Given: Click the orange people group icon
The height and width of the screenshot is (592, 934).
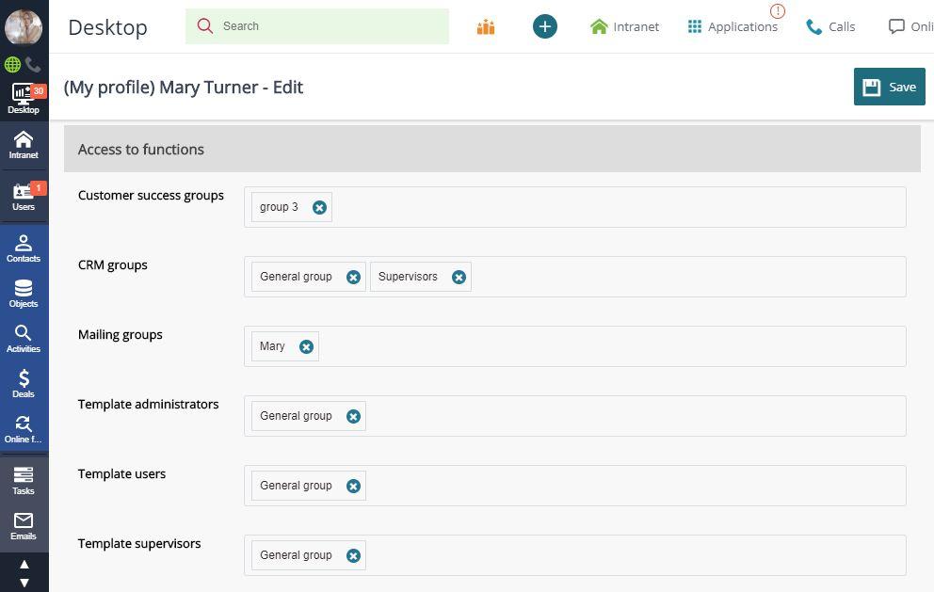Looking at the screenshot, I should point(486,26).
